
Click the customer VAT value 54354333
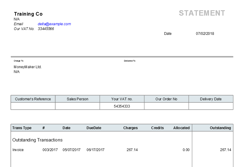coord(122,106)
